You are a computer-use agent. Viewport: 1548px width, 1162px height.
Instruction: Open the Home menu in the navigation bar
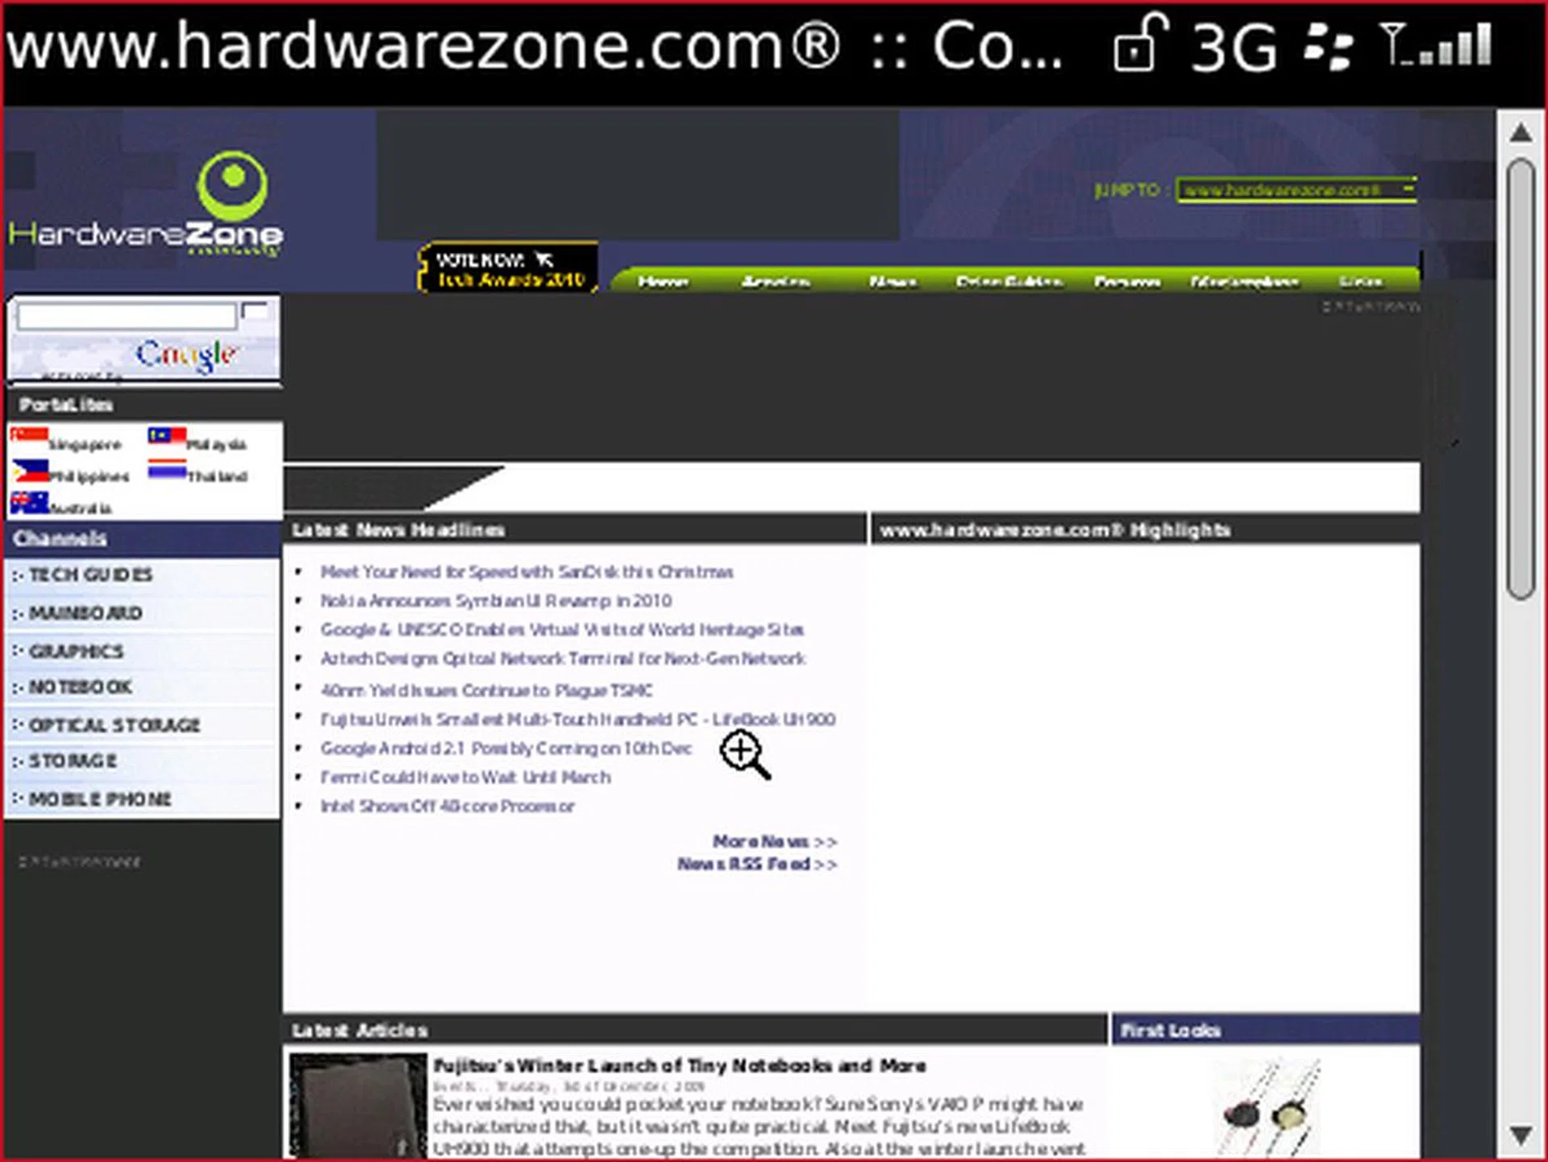pos(663,282)
